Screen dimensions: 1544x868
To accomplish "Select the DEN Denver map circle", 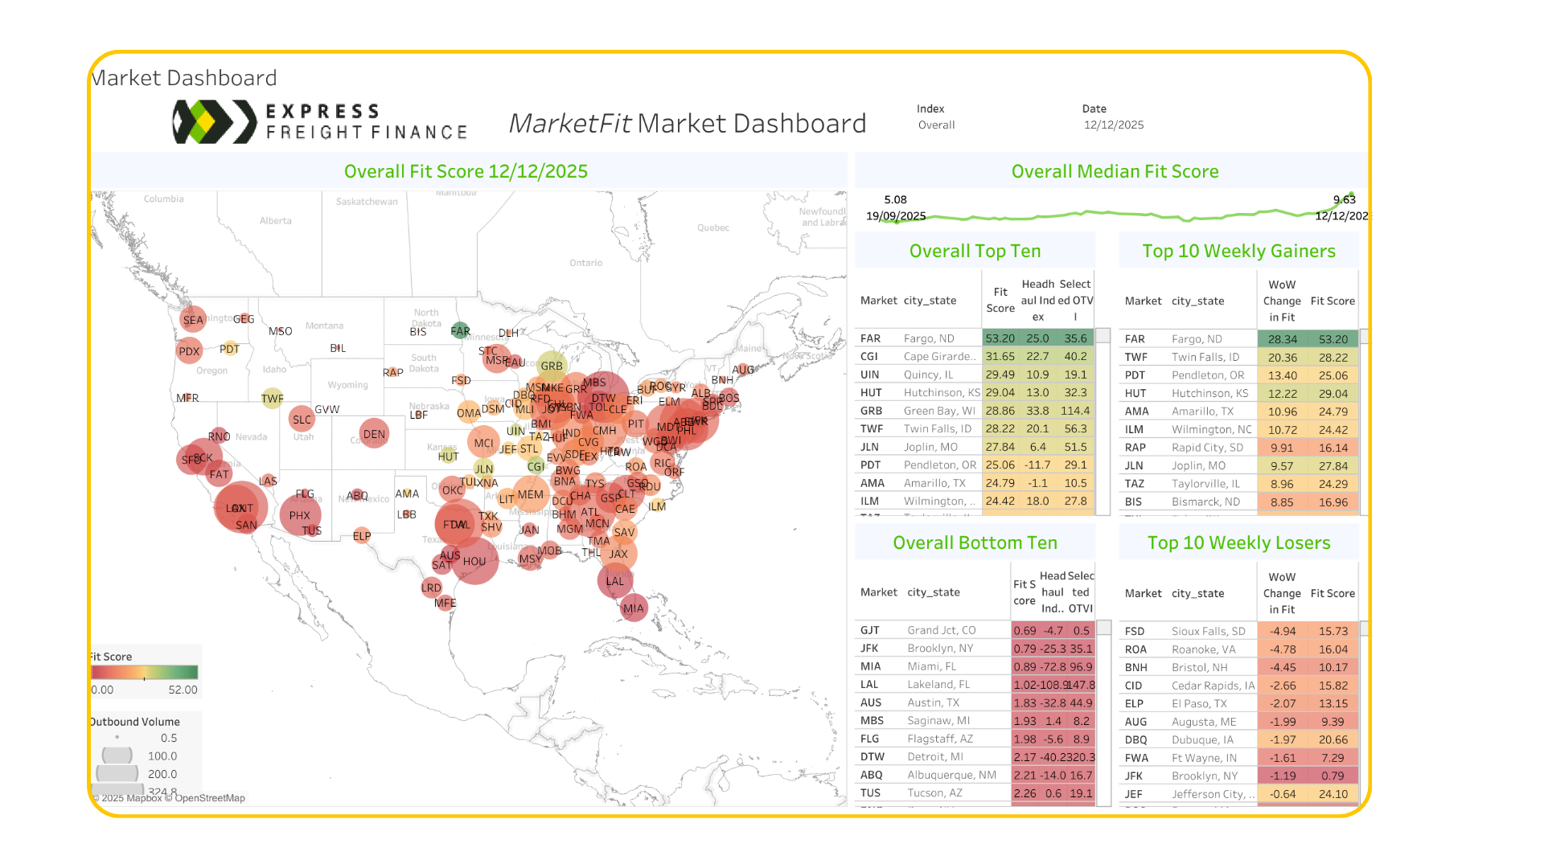I will [374, 434].
